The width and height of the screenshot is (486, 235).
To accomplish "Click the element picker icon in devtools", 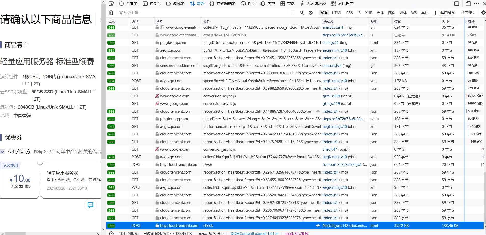I will point(111,4).
